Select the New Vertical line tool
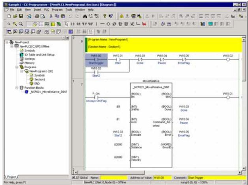 click(96, 24)
